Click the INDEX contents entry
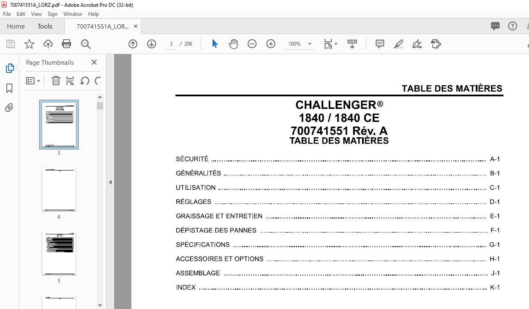Screen dimensions: 529x309 pyautogui.click(x=338, y=287)
